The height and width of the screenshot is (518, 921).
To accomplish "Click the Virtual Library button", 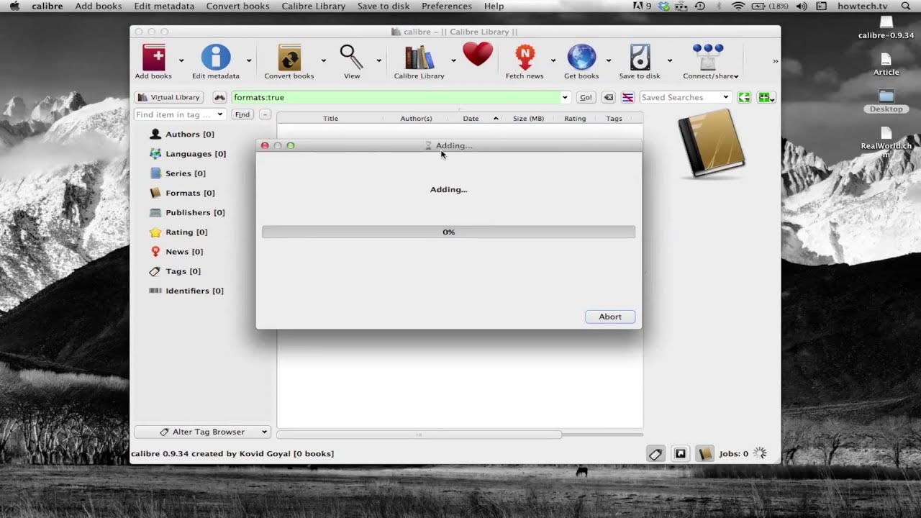I will [169, 97].
